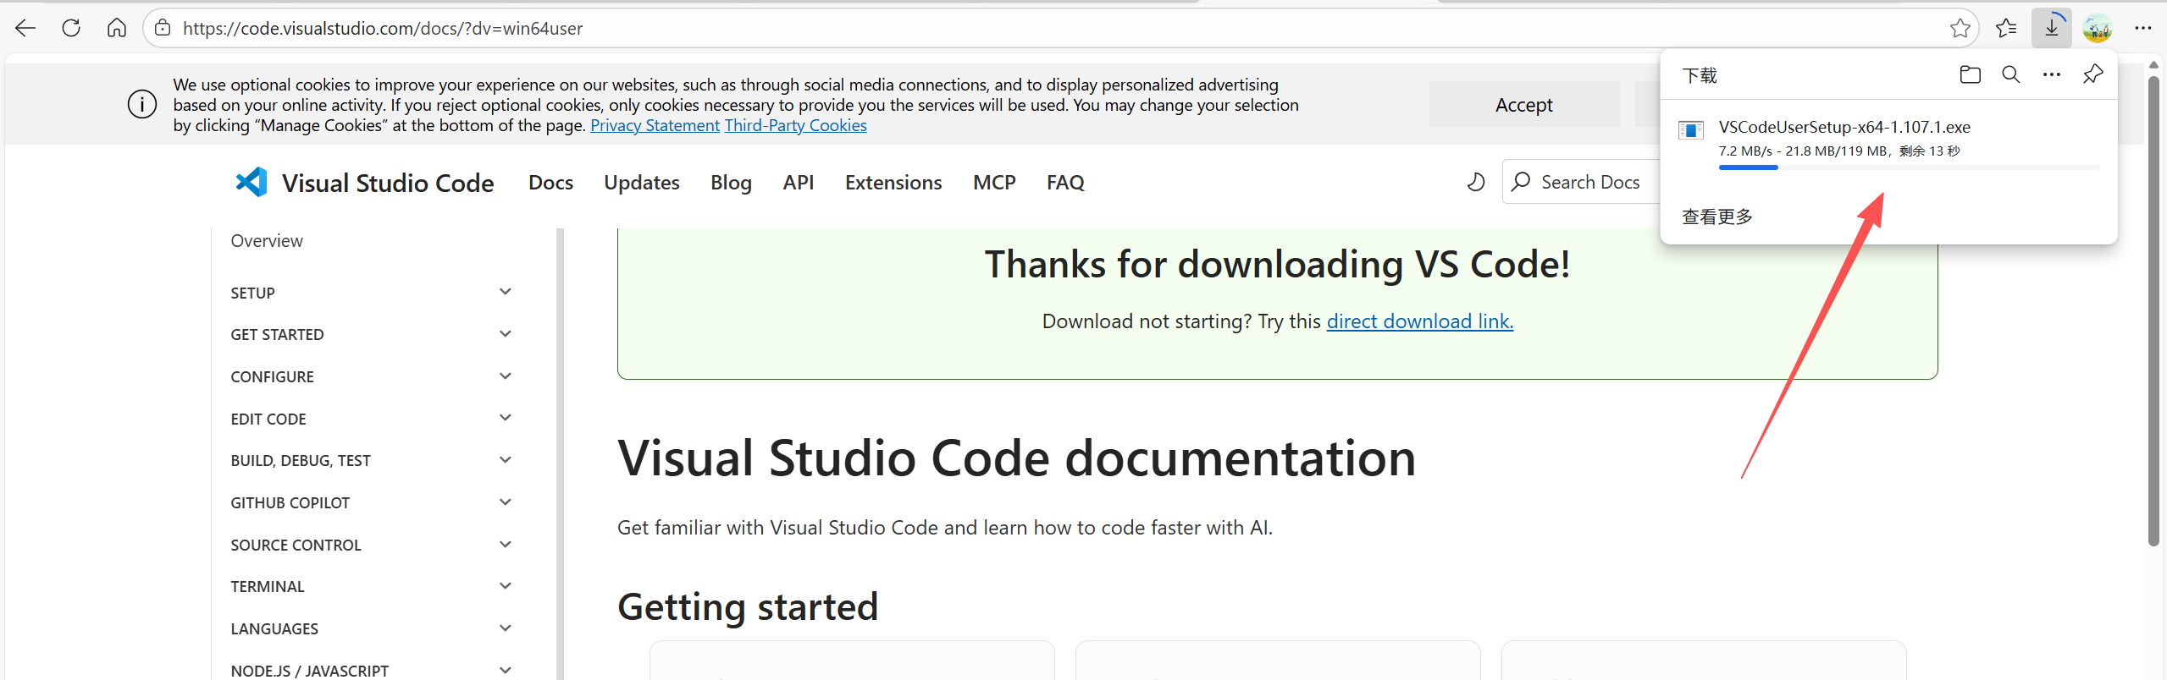Screen dimensions: 2167x680
Task: Open the API navigation item
Action: [x=799, y=183]
